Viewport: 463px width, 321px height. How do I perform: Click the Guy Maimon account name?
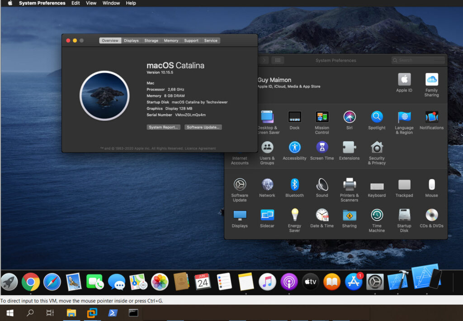pyautogui.click(x=274, y=80)
